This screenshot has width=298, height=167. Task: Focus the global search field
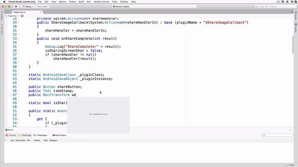coord(275,6)
